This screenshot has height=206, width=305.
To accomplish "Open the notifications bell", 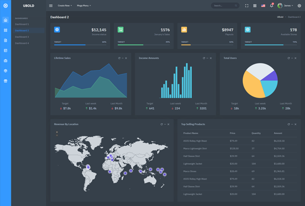I will pos(272,5).
